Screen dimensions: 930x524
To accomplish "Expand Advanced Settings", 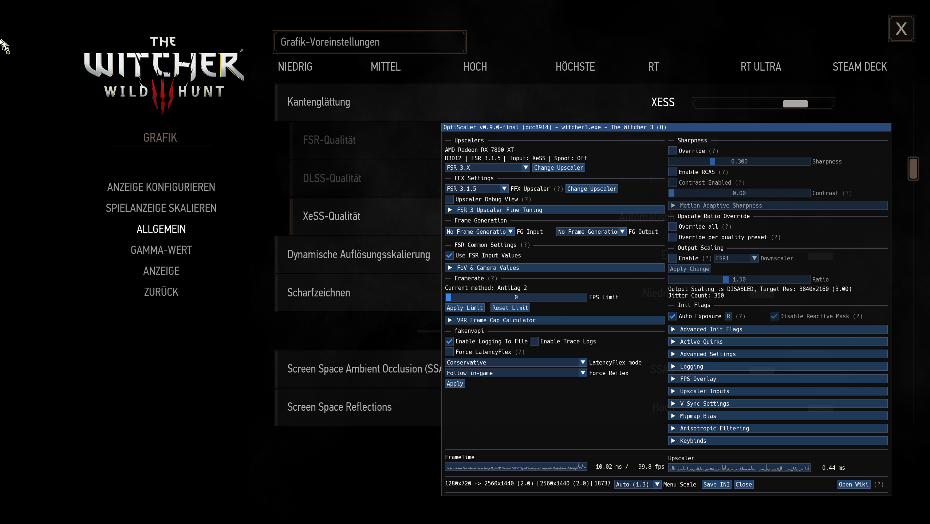I will coord(778,354).
